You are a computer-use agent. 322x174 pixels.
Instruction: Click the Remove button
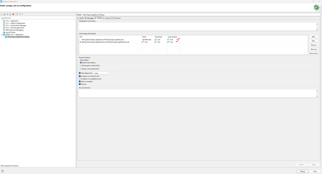(314, 45)
